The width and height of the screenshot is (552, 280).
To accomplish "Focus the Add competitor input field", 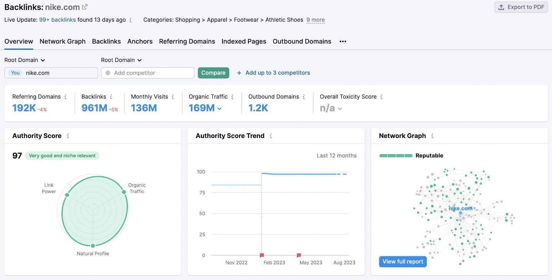I will click(148, 73).
